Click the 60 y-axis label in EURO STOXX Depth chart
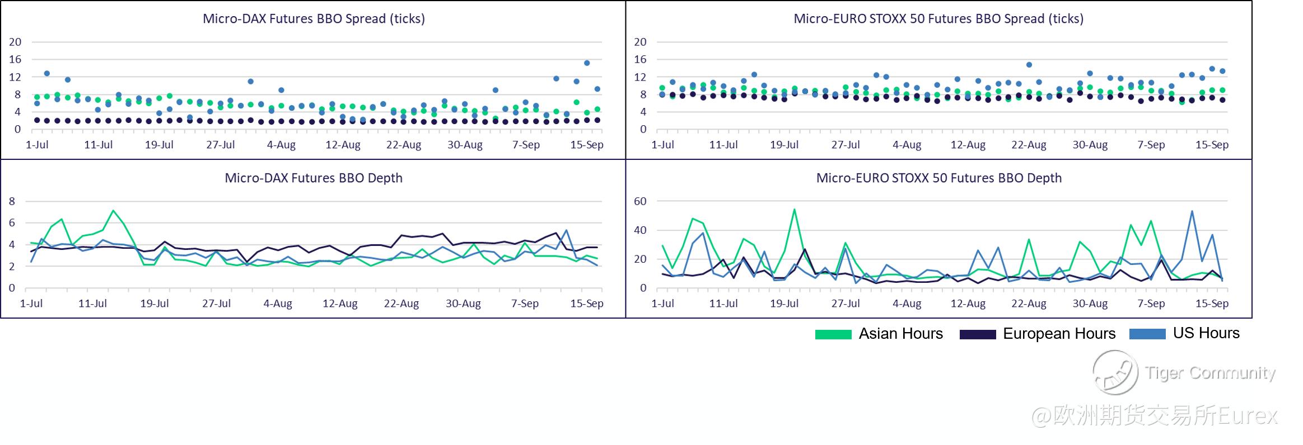The image size is (1303, 445). pyautogui.click(x=640, y=201)
